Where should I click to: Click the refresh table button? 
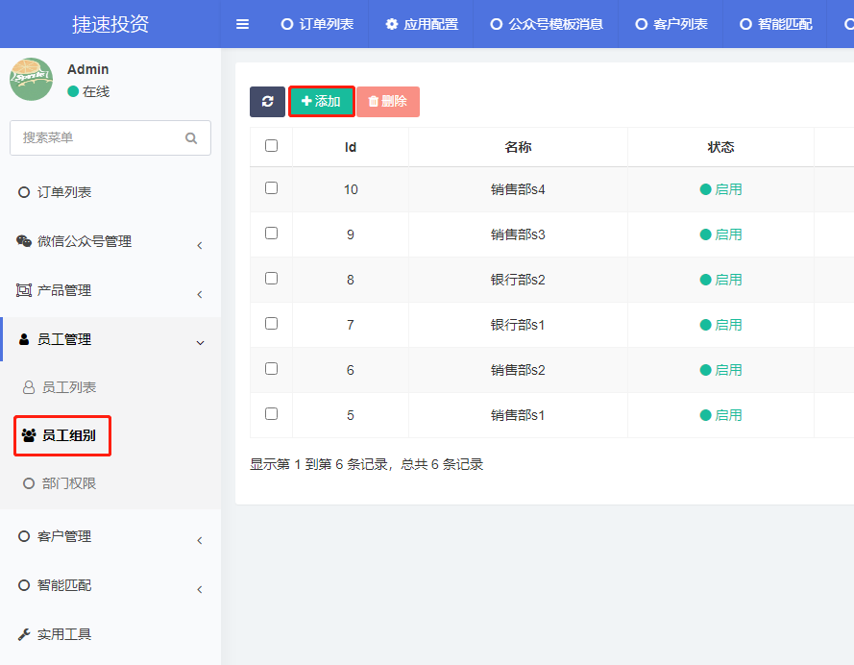(x=267, y=101)
